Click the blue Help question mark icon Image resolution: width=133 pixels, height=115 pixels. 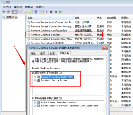(x=36, y=12)
